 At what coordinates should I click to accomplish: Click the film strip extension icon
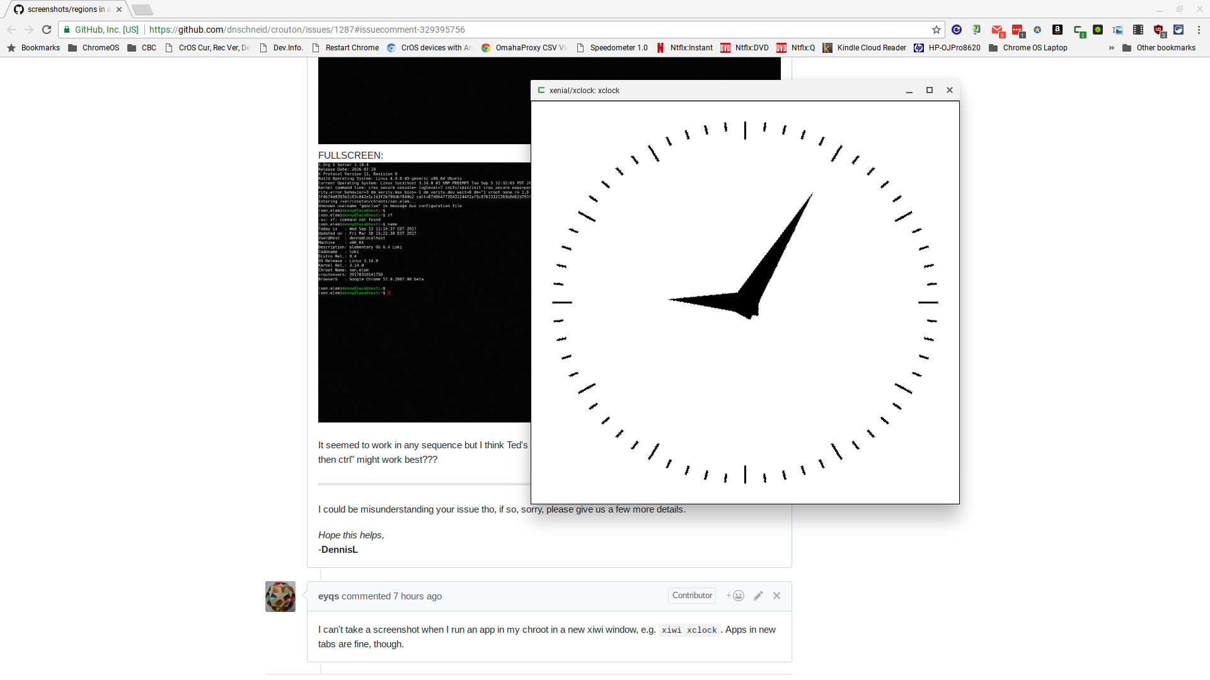tap(1138, 30)
